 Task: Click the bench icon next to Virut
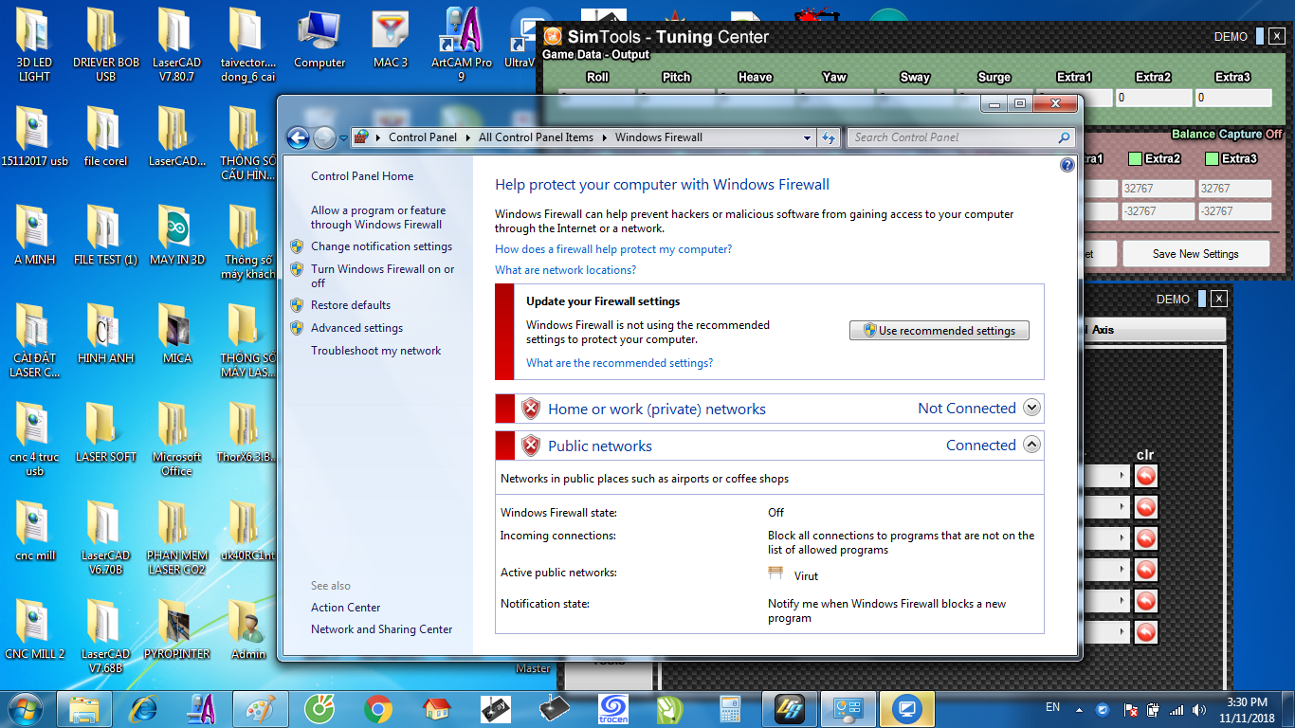pyautogui.click(x=776, y=573)
